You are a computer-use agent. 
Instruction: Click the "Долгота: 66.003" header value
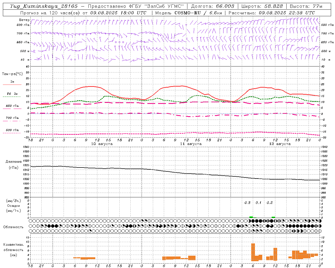coord(213,6)
